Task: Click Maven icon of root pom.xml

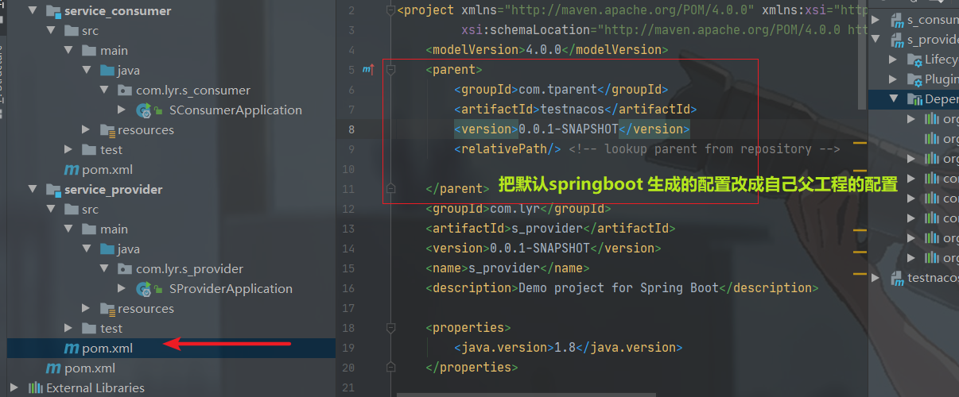Action: 53,368
